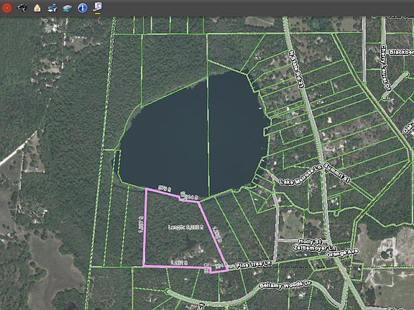414x310 pixels.
Task: Click the Summit St street label
Action: tap(337, 173)
